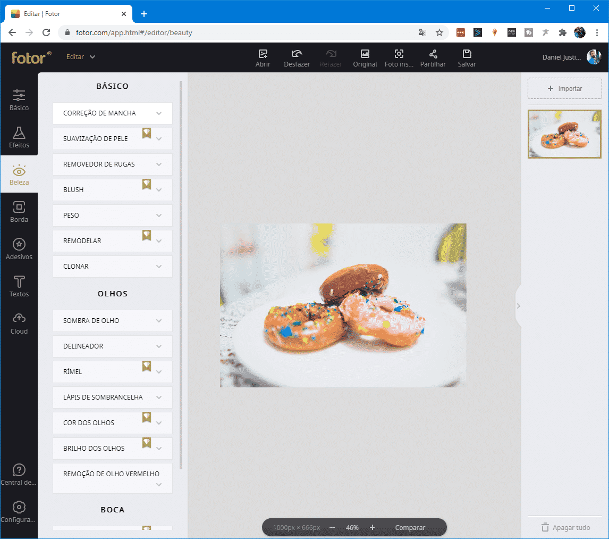Open the Efeitos effects panel

[19, 137]
